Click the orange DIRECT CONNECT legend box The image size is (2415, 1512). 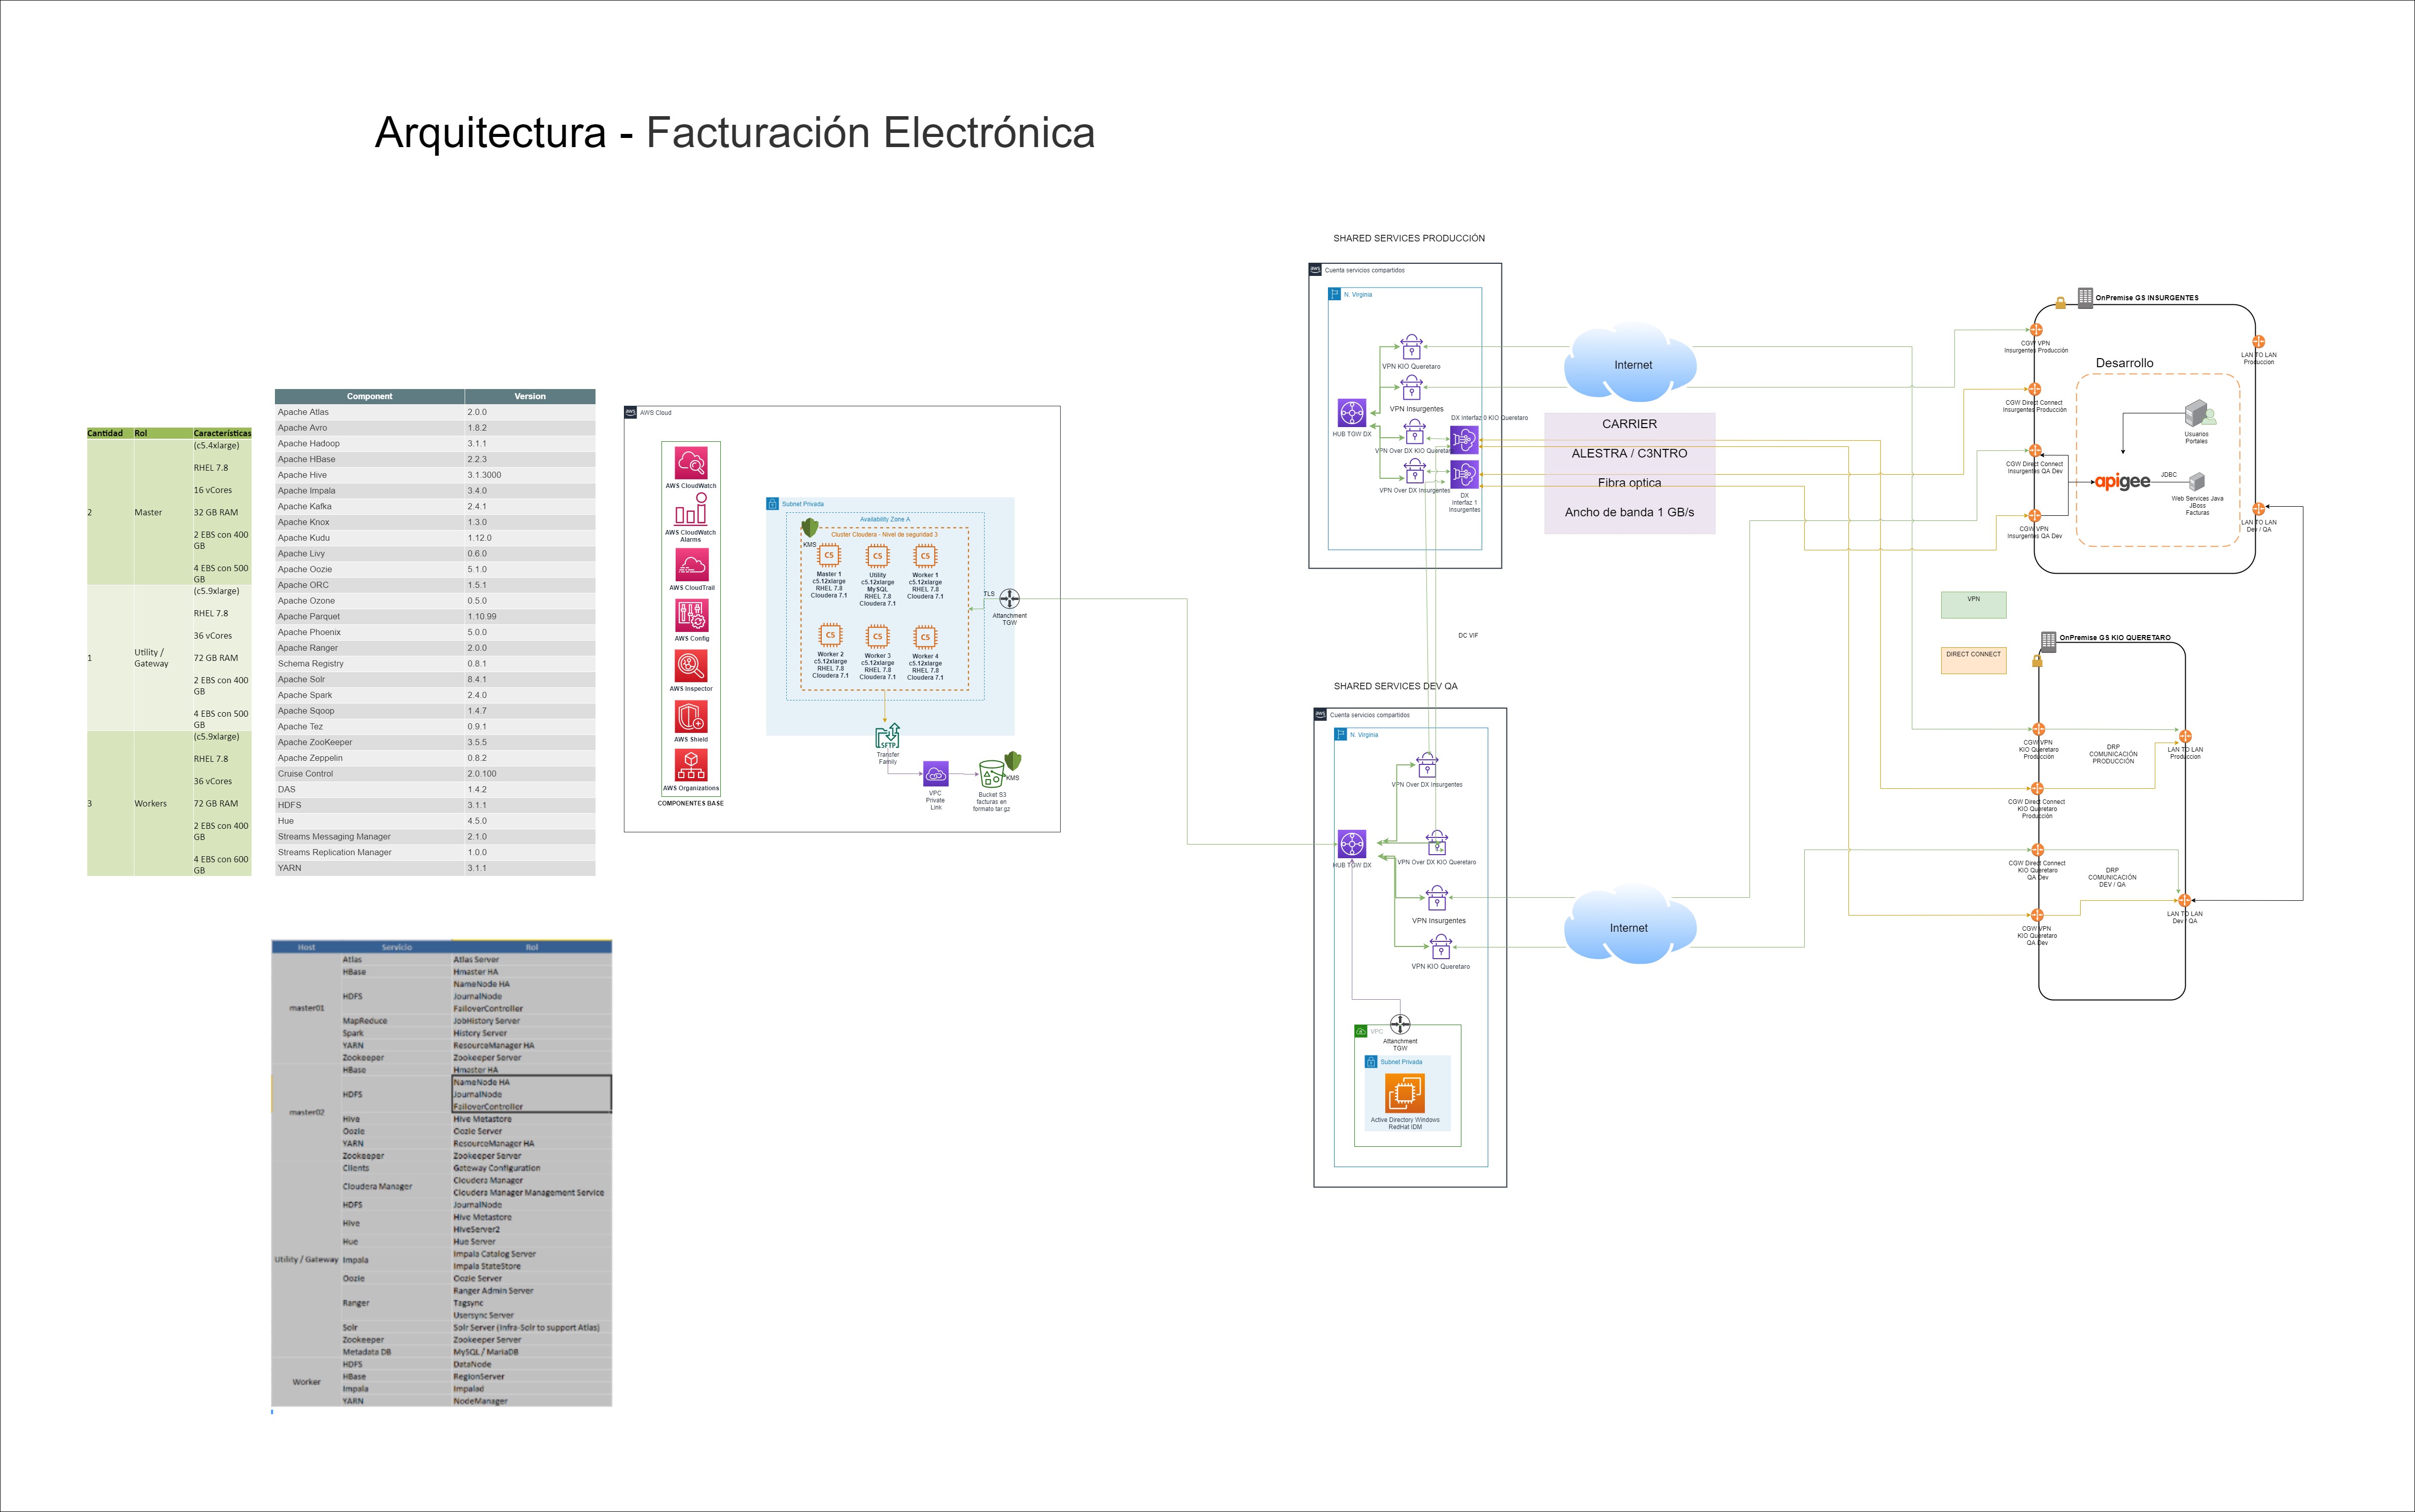tap(1973, 660)
